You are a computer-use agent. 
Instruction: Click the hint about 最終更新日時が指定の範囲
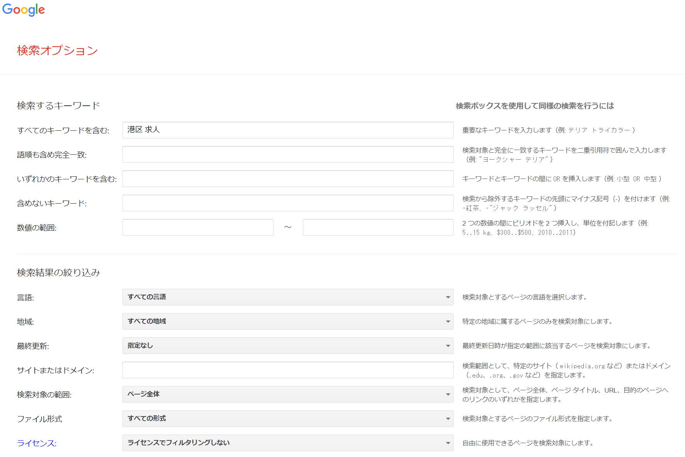pos(557,346)
